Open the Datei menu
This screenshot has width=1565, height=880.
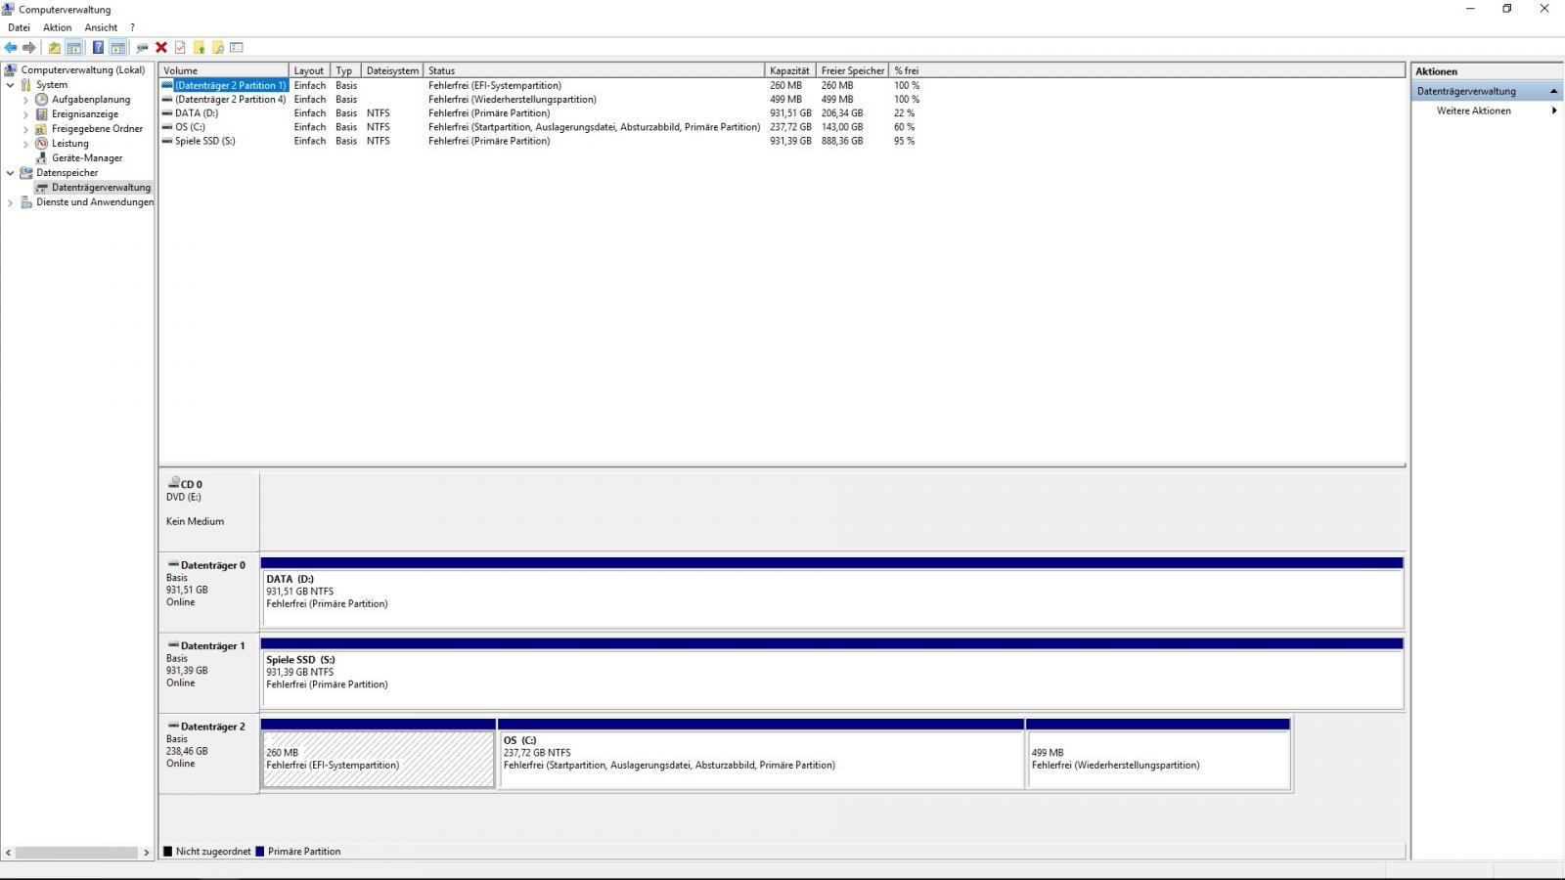[x=19, y=27]
